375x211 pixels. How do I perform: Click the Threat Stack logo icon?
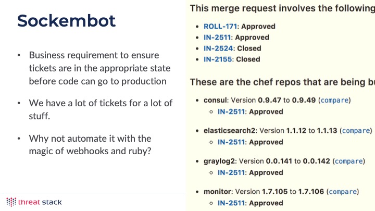tap(11, 202)
